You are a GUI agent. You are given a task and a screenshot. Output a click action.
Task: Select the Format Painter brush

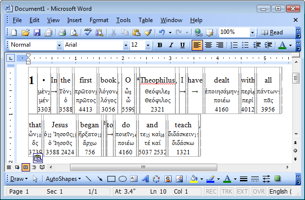(x=148, y=32)
